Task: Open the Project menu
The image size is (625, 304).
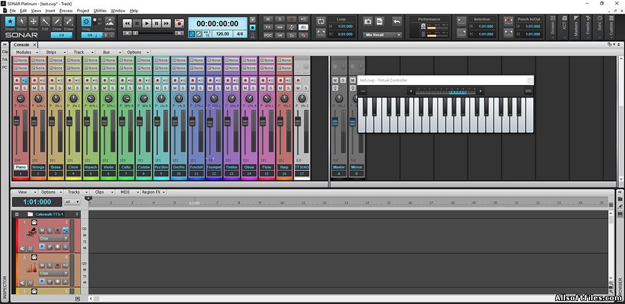Action: click(x=83, y=11)
